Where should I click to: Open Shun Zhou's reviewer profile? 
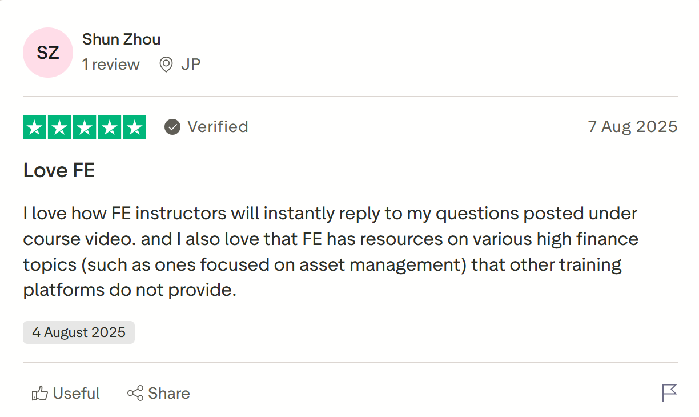coord(121,39)
